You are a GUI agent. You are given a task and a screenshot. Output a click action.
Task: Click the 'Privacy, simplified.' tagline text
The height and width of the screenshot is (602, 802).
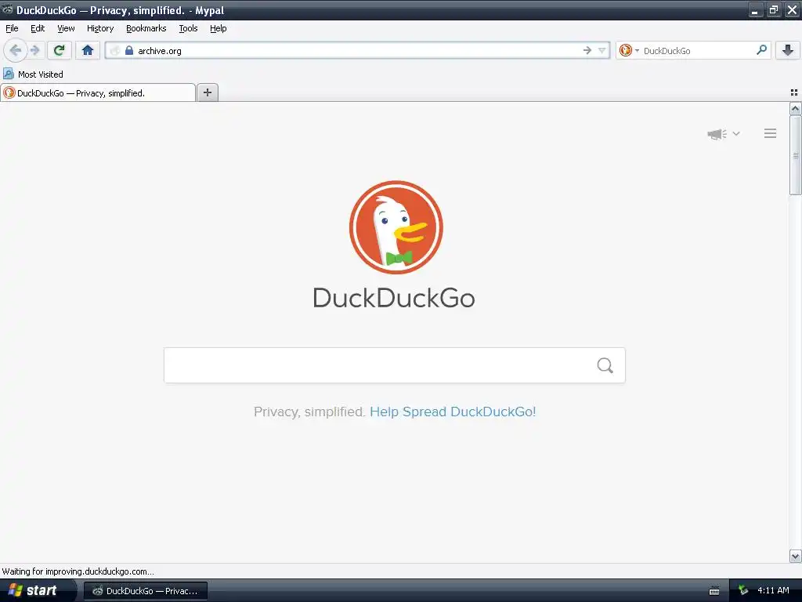tap(309, 412)
